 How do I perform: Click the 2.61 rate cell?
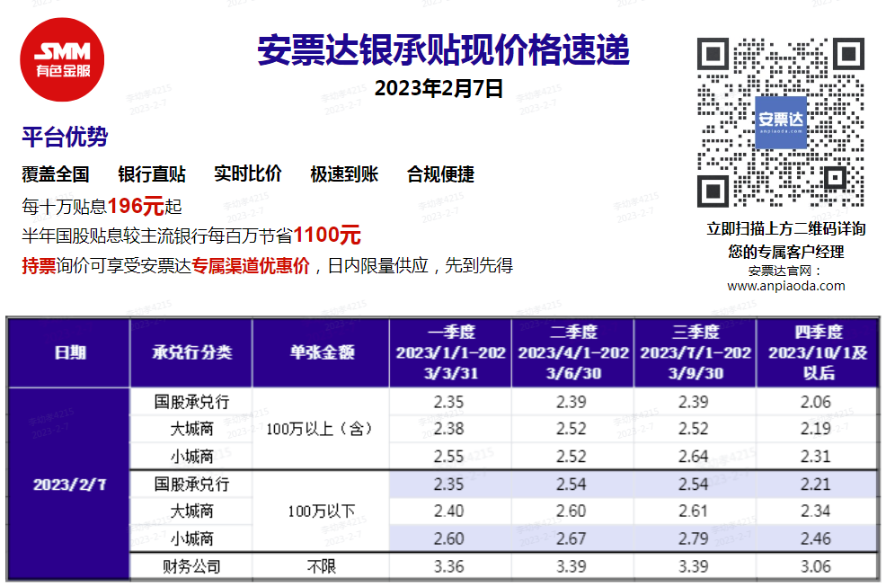694,511
